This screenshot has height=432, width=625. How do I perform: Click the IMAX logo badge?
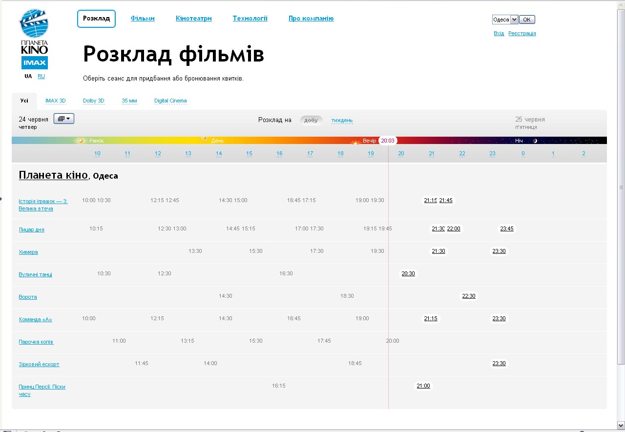pos(34,63)
